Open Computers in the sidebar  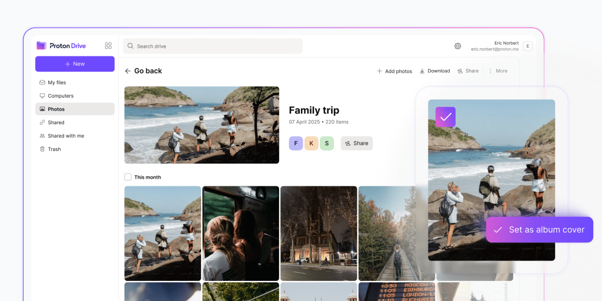(x=75, y=96)
